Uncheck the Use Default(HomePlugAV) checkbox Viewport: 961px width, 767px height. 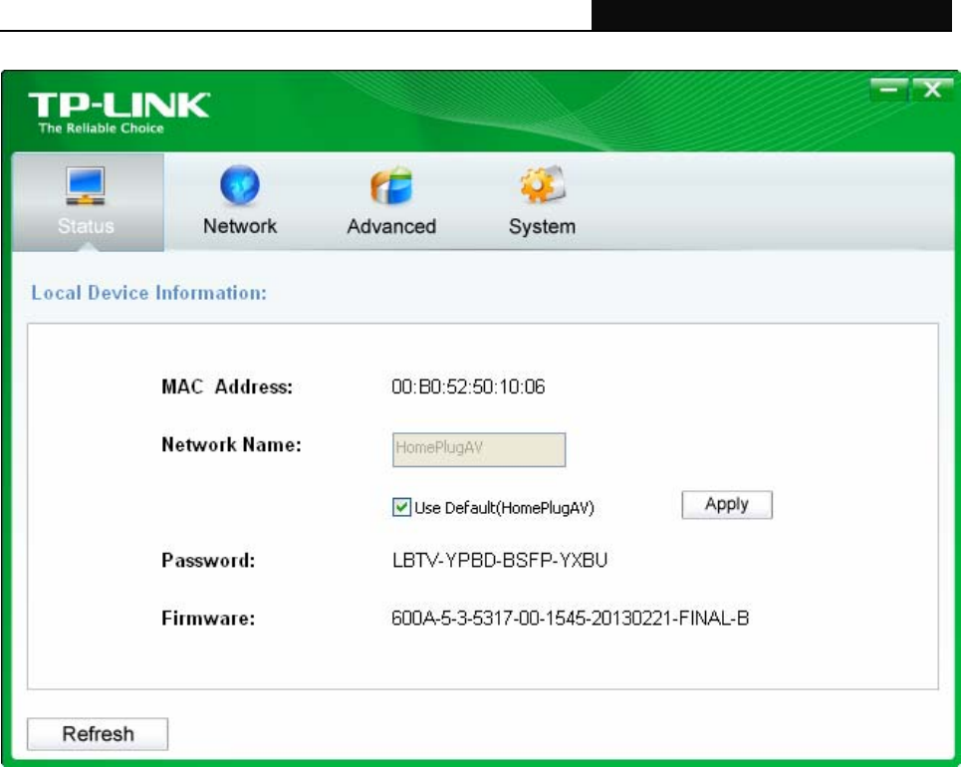click(x=401, y=507)
